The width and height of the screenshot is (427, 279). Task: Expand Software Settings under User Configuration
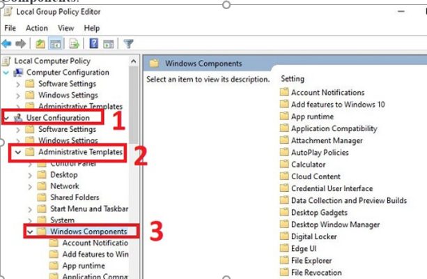pos(18,130)
